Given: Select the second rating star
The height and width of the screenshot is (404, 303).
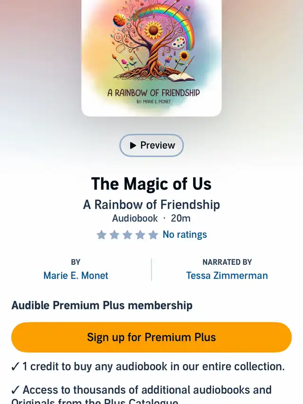Looking at the screenshot, I should [114, 235].
